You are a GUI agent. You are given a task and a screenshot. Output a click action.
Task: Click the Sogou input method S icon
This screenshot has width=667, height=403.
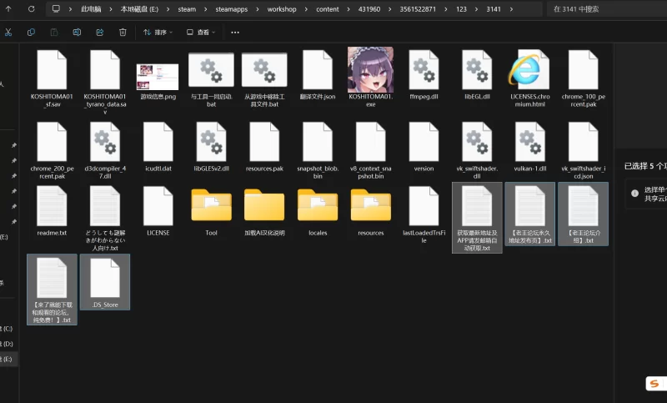(x=654, y=384)
